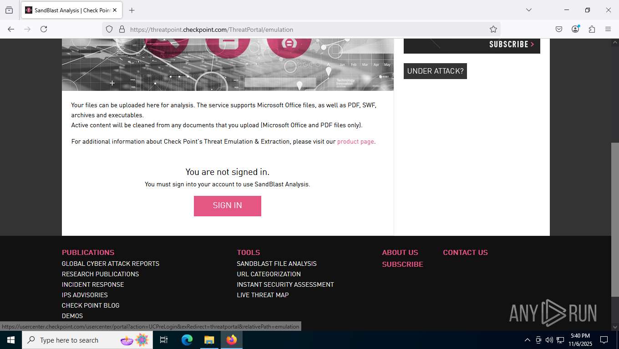Open footer SUBSCRIBE link
This screenshot has width=619, height=349.
[403, 264]
